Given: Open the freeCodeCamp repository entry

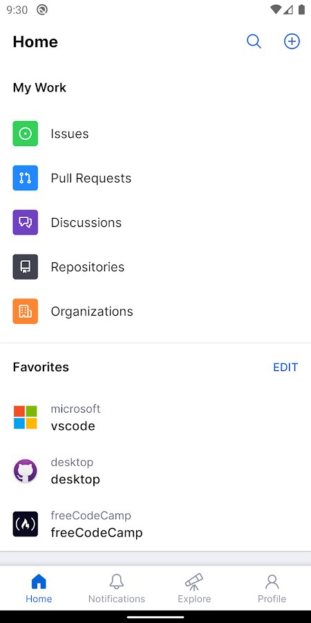Looking at the screenshot, I should pyautogui.click(x=155, y=524).
